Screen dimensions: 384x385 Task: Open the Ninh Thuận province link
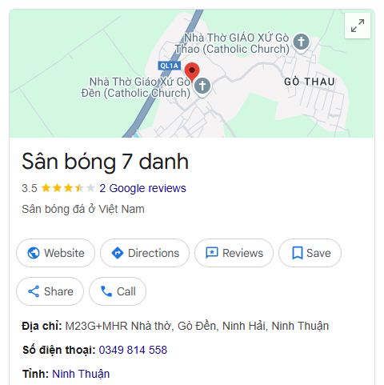pos(81,374)
